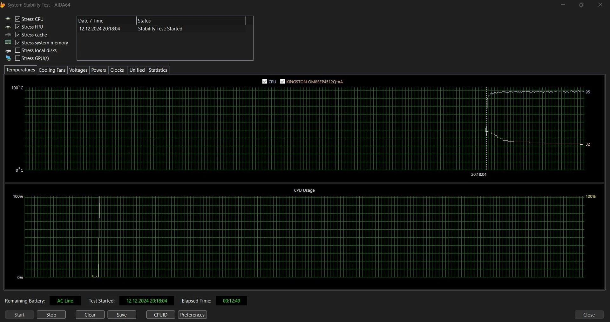Click the 100% CPU usage value at right
The image size is (610, 322).
click(591, 196)
